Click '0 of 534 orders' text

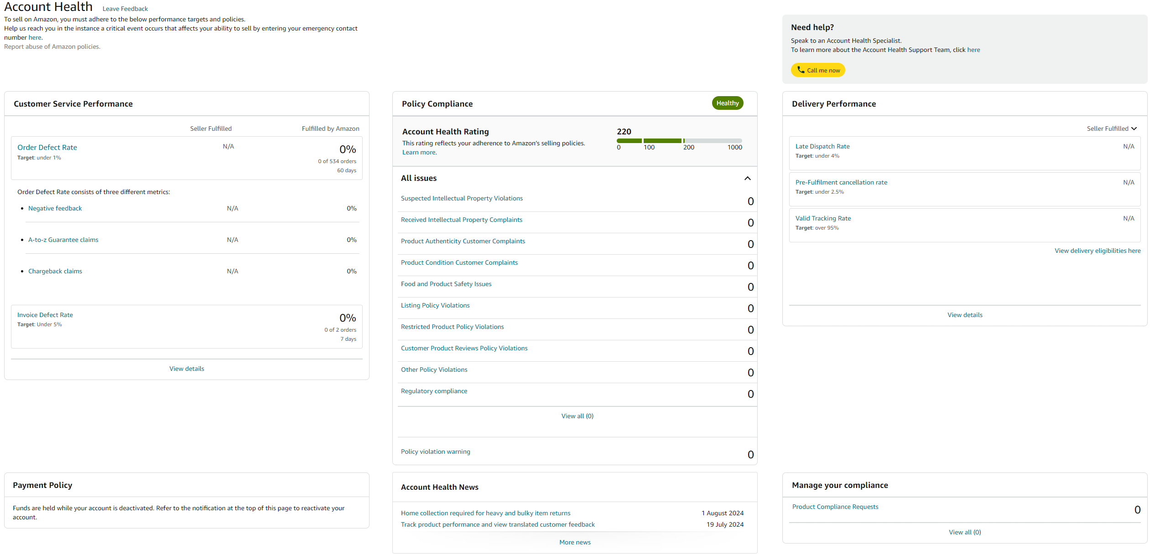point(337,161)
